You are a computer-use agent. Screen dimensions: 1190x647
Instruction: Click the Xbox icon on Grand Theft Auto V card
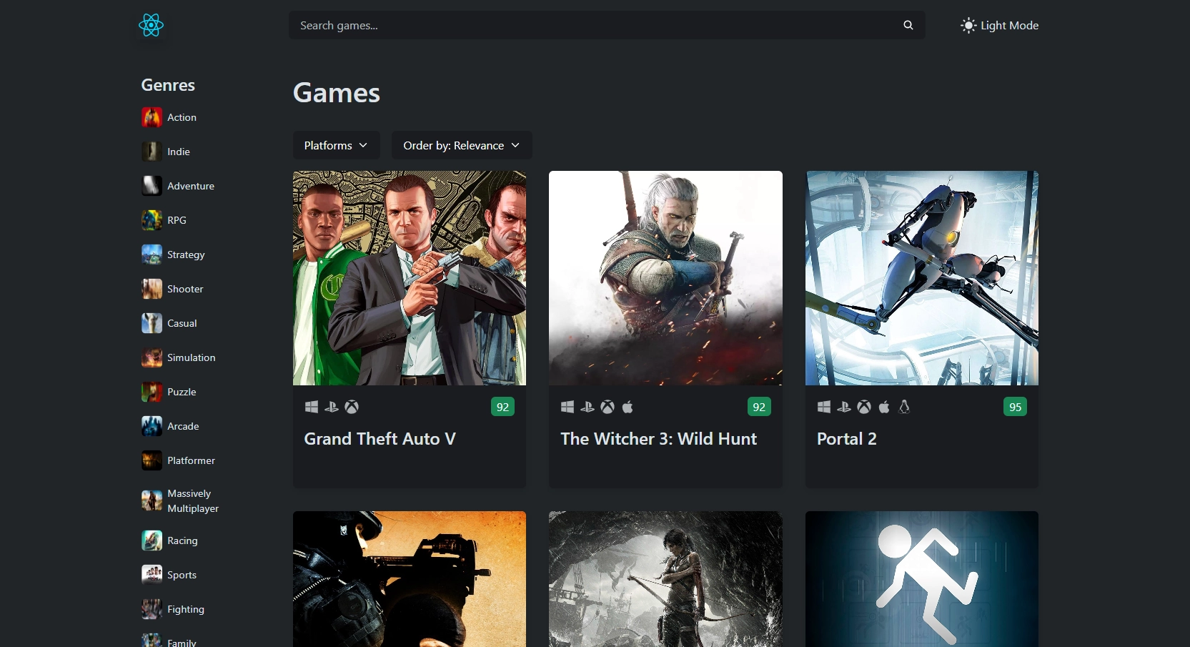click(352, 407)
